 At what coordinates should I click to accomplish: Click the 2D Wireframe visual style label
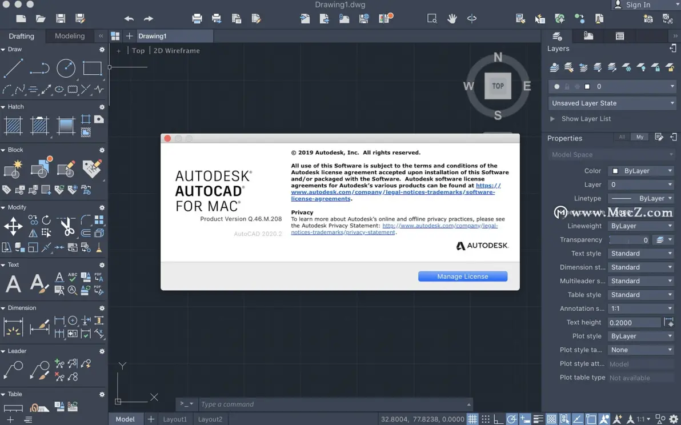[177, 50]
